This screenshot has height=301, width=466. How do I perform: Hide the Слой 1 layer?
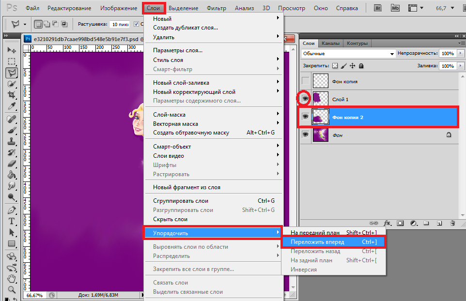(x=305, y=99)
